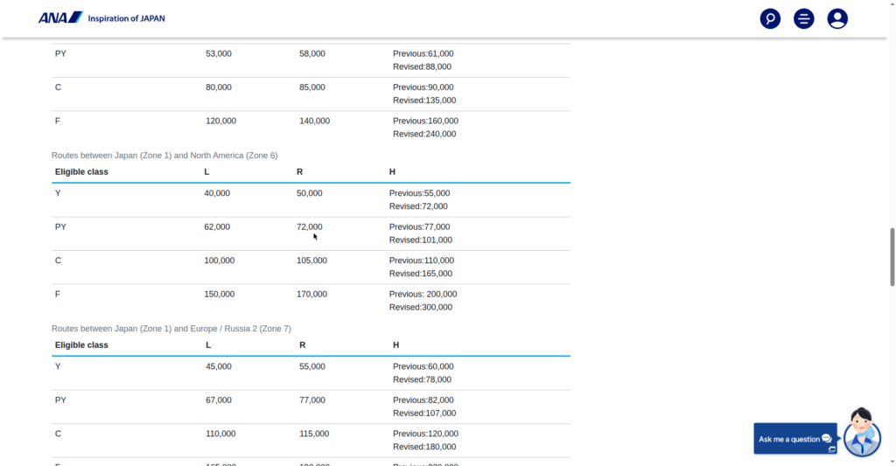This screenshot has width=896, height=466.
Task: Select Zone 7 C class L value 110,000
Action: pos(220,434)
